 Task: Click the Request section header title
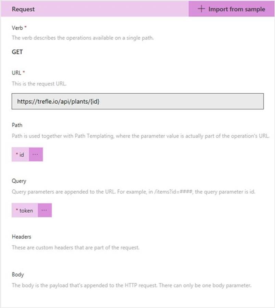tap(23, 9)
